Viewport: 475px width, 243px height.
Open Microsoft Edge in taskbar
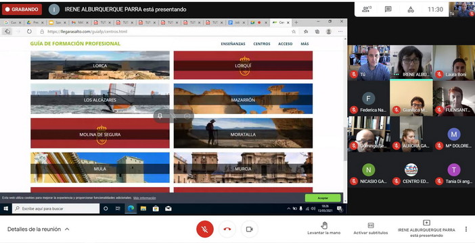tap(131, 209)
